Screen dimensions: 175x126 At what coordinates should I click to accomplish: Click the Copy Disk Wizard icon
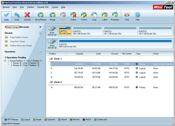6,41
